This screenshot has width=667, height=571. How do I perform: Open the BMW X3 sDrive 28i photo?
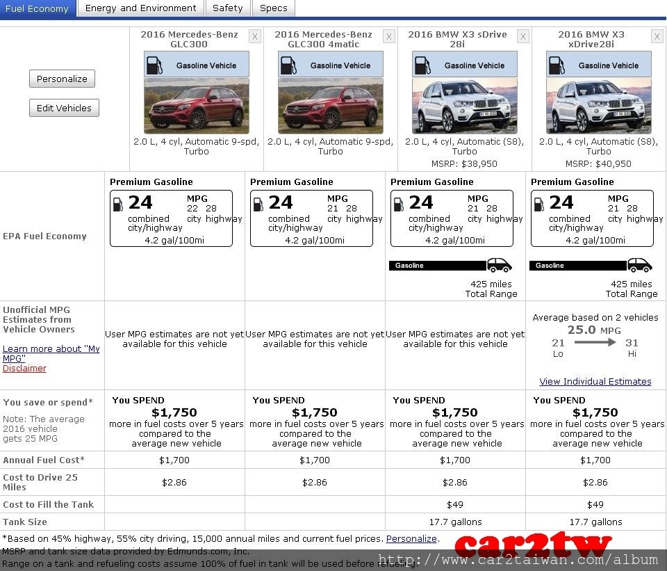(465, 106)
